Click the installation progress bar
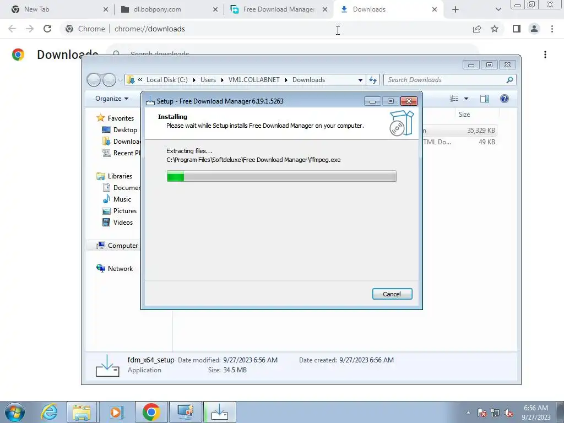The image size is (564, 423). [x=281, y=176]
